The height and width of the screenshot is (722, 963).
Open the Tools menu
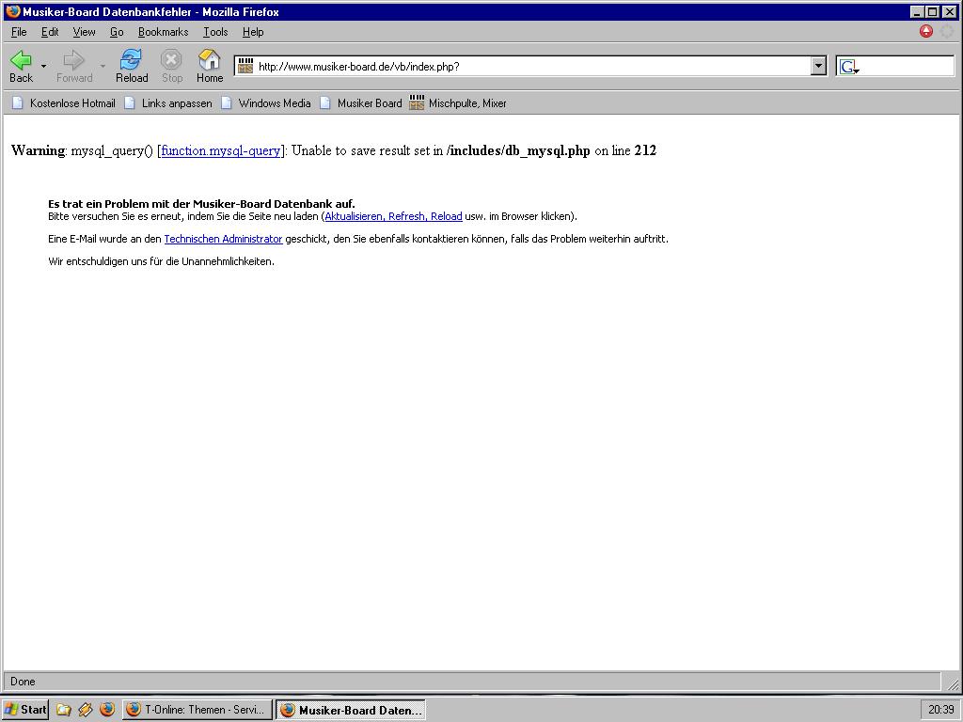tap(215, 32)
